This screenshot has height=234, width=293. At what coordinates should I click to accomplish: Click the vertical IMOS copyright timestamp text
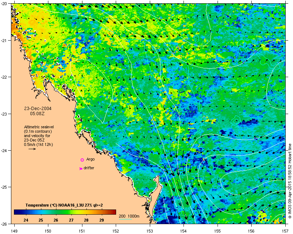coord(290,181)
